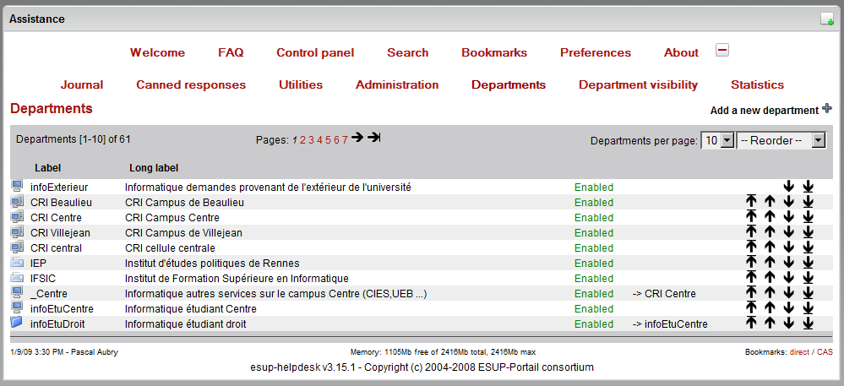Open the Departments per page dropdown
844x386 pixels.
click(717, 141)
